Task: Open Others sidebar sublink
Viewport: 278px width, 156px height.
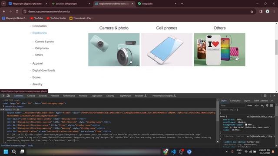Action: (x=39, y=55)
